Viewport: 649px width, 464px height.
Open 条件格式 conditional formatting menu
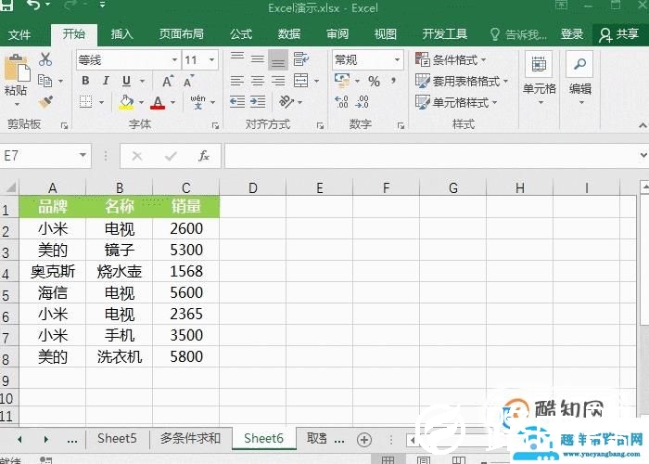click(451, 59)
